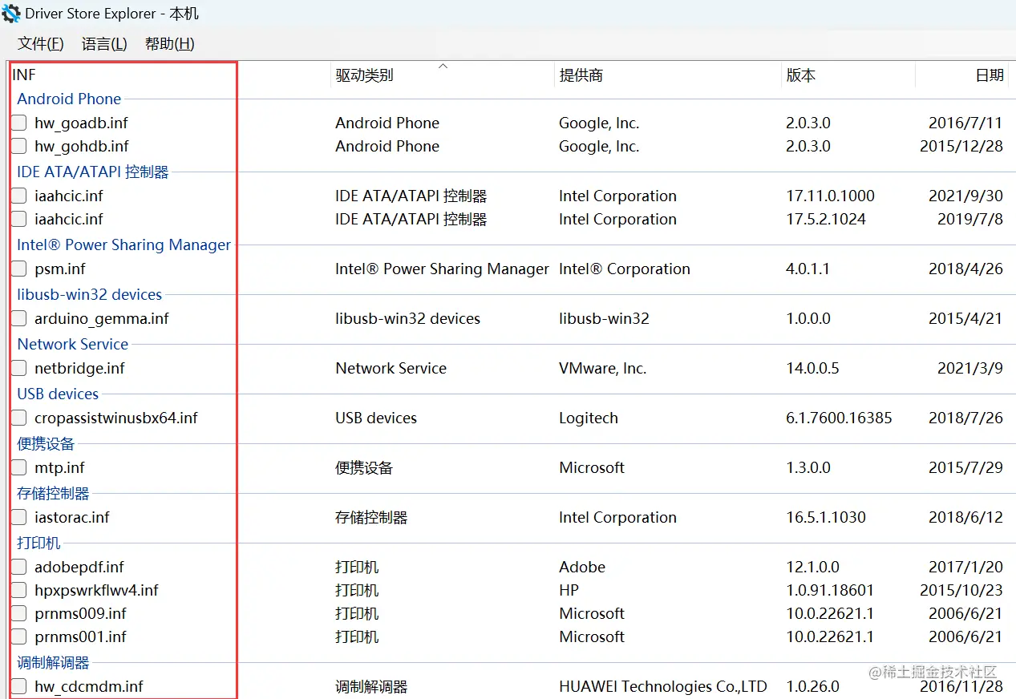Click provider Google, Inc. in hw_goadb.inf row
The height and width of the screenshot is (699, 1016).
click(x=599, y=123)
